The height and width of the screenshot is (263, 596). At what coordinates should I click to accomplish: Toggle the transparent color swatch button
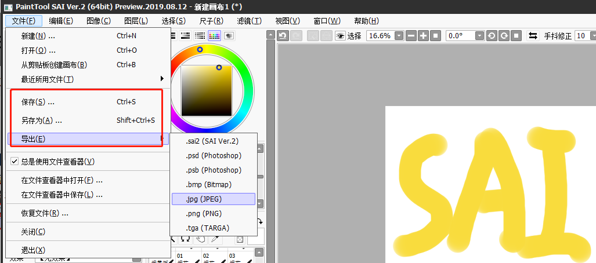[240, 239]
